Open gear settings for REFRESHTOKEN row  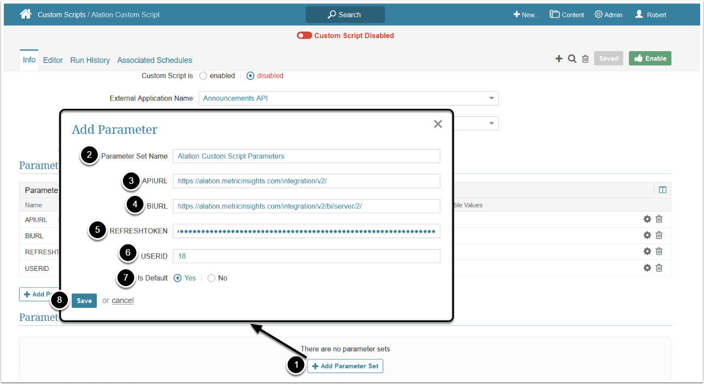[647, 251]
